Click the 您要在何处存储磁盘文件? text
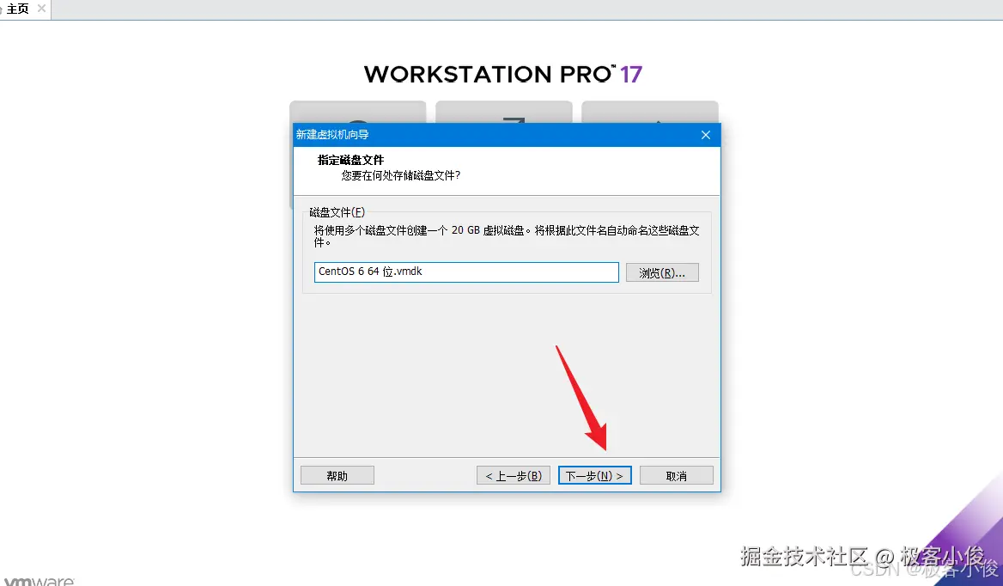The image size is (1003, 586). pos(400,175)
